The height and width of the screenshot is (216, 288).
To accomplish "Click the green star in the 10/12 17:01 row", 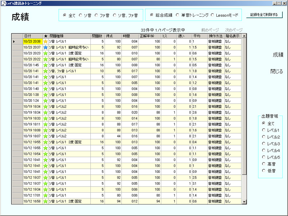I will [x=45, y=195].
